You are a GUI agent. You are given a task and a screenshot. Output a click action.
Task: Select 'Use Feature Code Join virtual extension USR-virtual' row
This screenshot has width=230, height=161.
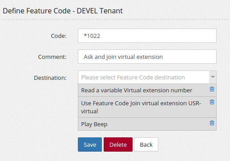(147, 107)
